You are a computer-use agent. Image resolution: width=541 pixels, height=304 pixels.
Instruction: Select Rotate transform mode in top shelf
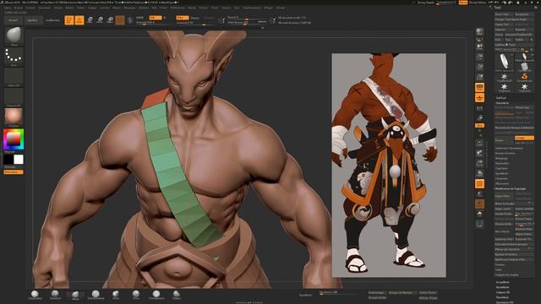pyautogui.click(x=110, y=20)
